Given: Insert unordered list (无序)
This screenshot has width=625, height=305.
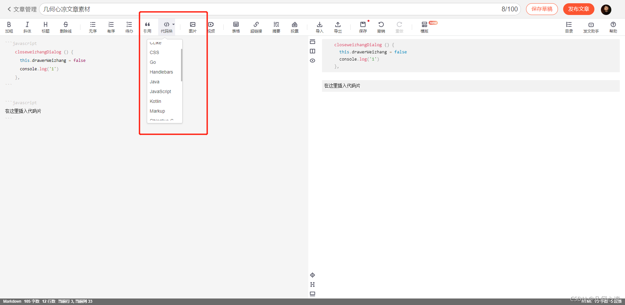Looking at the screenshot, I should (93, 27).
